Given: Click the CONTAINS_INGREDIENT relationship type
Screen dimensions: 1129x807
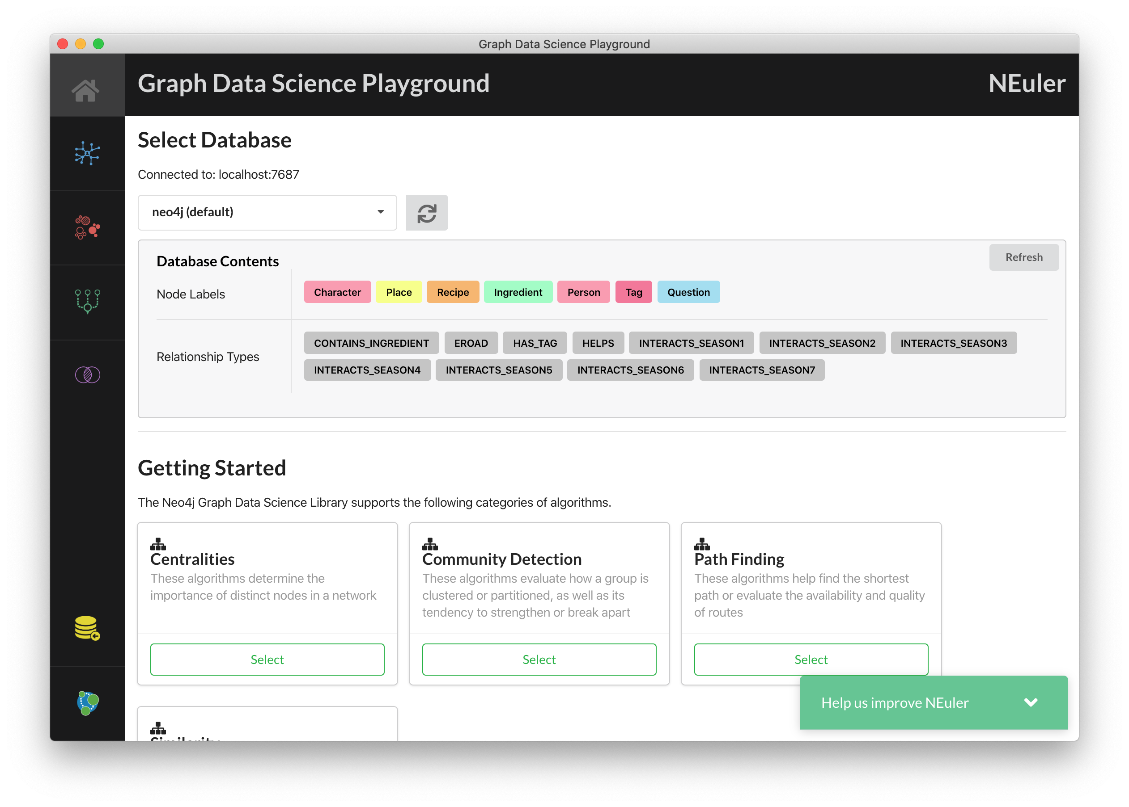Looking at the screenshot, I should click(371, 343).
